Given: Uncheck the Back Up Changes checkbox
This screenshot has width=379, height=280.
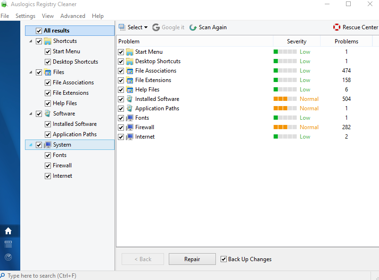Looking at the screenshot, I should tap(224, 259).
